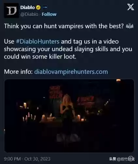Open the #DiabloHunters hashtag
The height and width of the screenshot is (164, 138).
click(38, 42)
